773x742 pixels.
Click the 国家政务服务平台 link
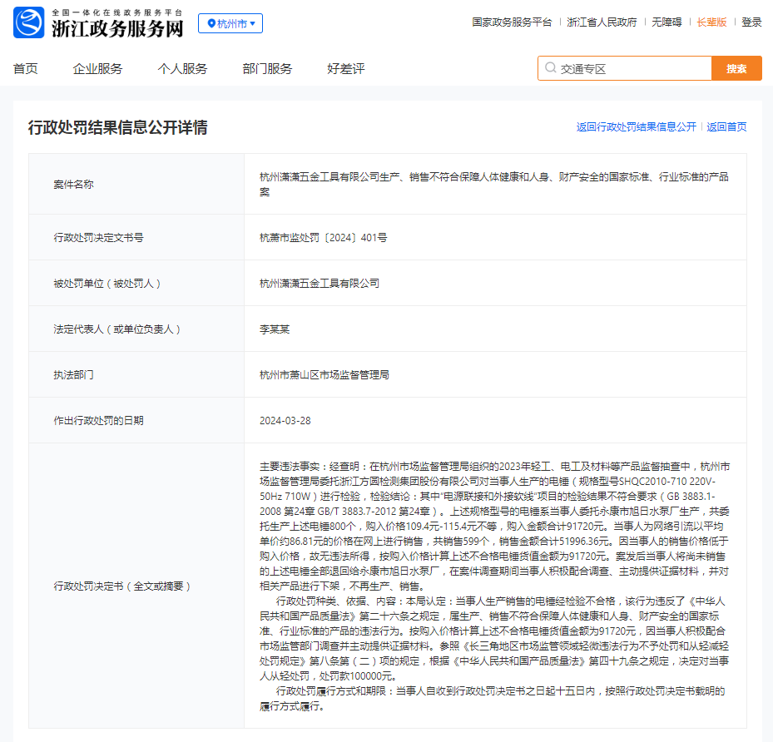tap(512, 22)
